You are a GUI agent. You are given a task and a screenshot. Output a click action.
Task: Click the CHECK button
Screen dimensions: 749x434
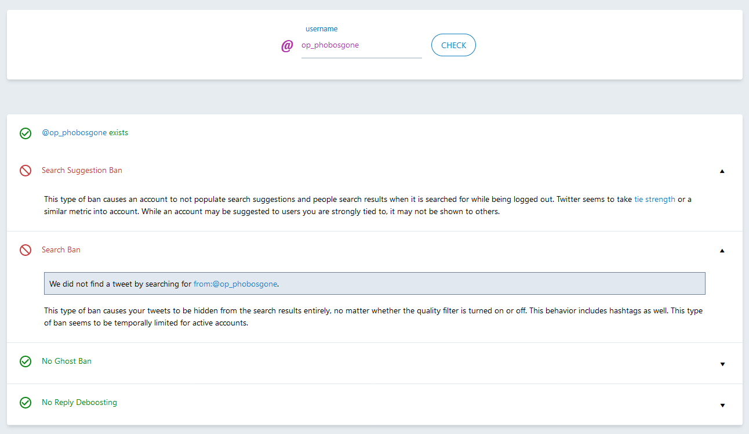453,45
